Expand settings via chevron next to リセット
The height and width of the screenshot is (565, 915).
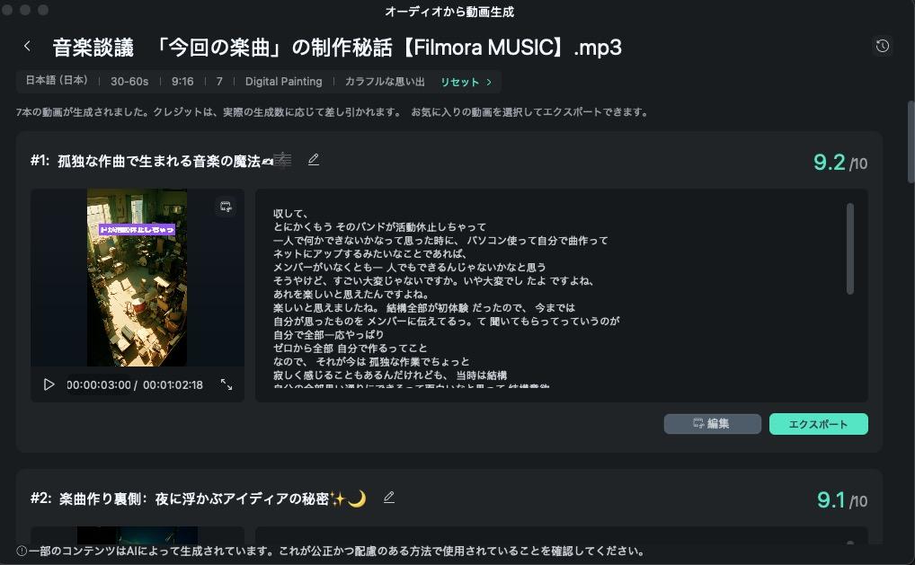489,83
